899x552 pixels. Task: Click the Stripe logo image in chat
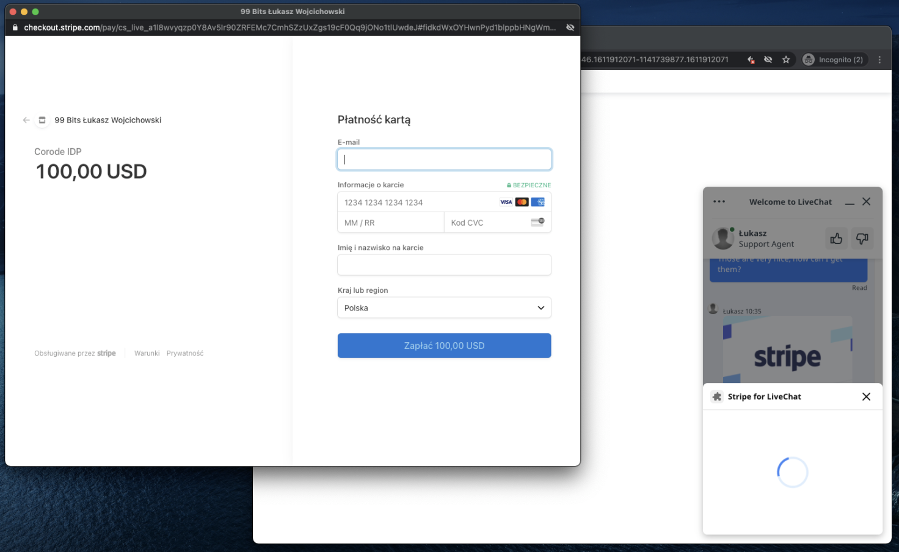tap(787, 349)
